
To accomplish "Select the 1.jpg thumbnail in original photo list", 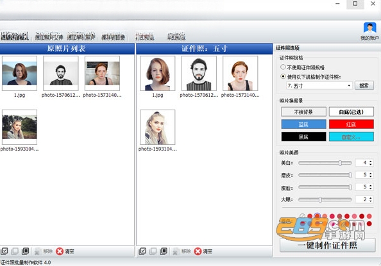I will coord(19,73).
